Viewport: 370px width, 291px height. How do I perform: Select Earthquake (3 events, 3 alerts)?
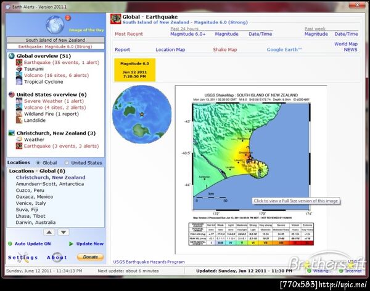[x=61, y=146]
